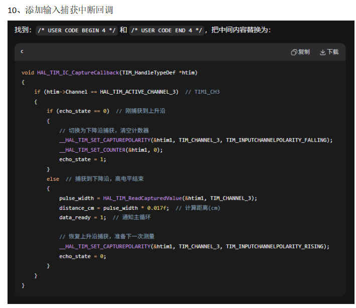Click the __HAL_TIM_SET_COUNTER line
The height and width of the screenshot is (308, 356).
111,150
